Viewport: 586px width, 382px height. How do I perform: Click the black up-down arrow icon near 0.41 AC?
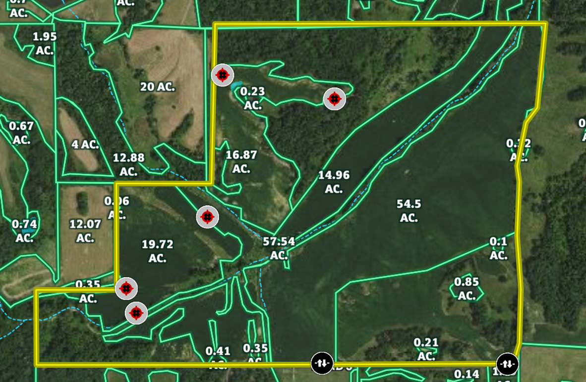pyautogui.click(x=322, y=364)
